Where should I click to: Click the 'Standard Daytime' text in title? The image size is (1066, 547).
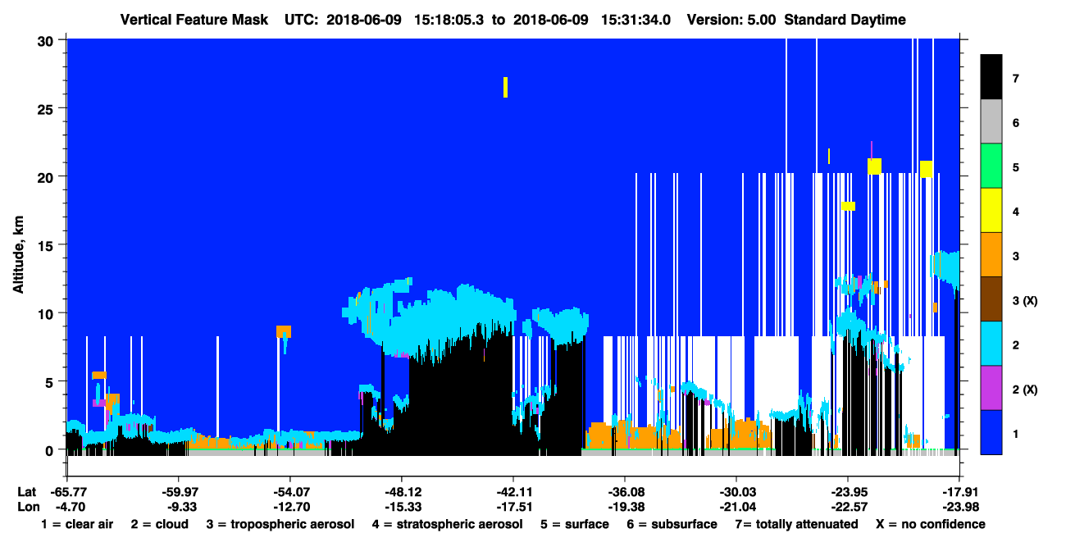pyautogui.click(x=845, y=20)
